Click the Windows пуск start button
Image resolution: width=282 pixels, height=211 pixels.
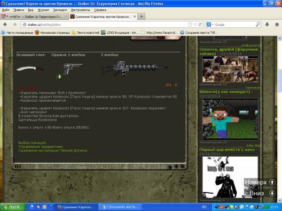[x=11, y=206]
